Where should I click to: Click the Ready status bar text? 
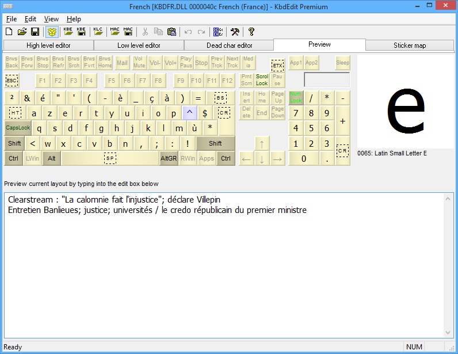tap(13, 347)
